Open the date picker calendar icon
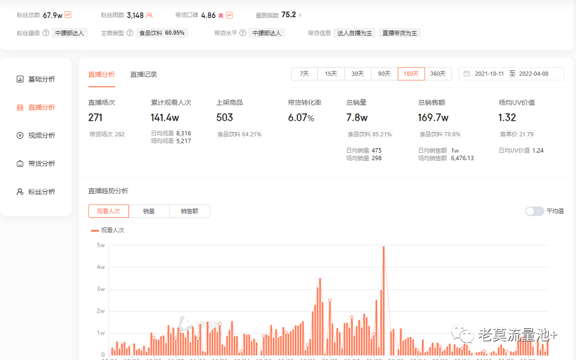The image size is (576, 360). [x=466, y=74]
